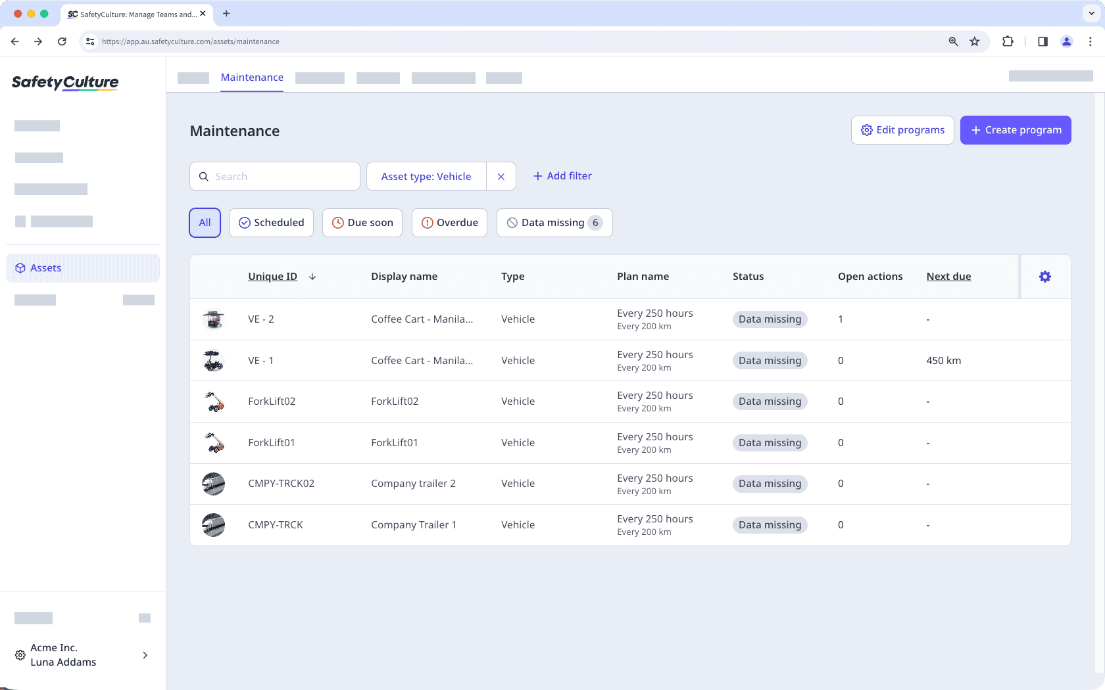Viewport: 1105px width, 690px height.
Task: Open the browser tab list dropdown
Action: click(1090, 13)
